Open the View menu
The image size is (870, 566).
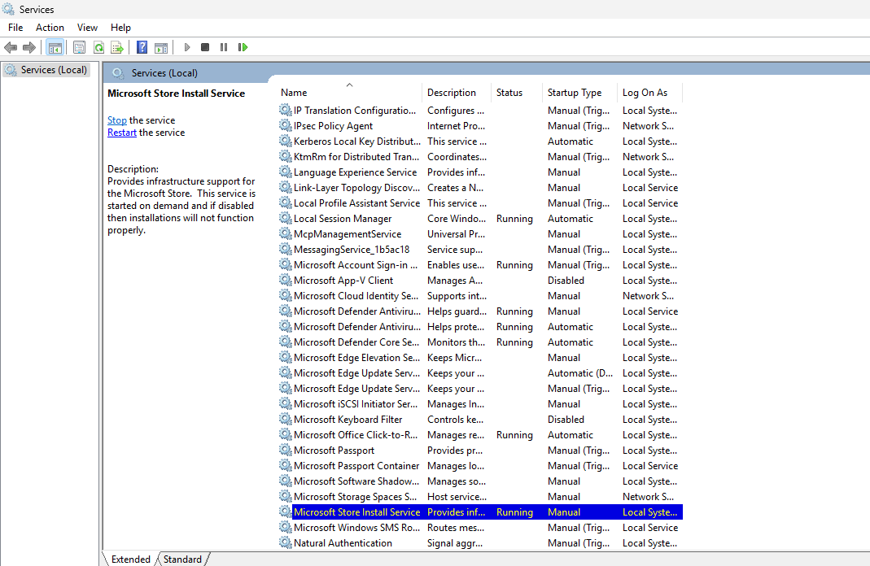(87, 28)
